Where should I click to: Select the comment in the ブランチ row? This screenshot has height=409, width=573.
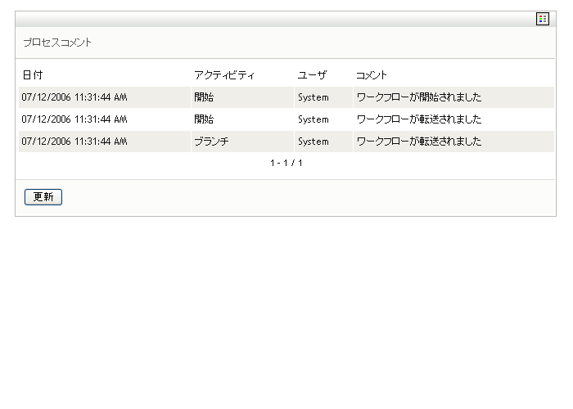click(x=418, y=142)
